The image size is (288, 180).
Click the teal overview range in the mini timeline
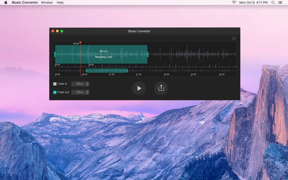(107, 71)
